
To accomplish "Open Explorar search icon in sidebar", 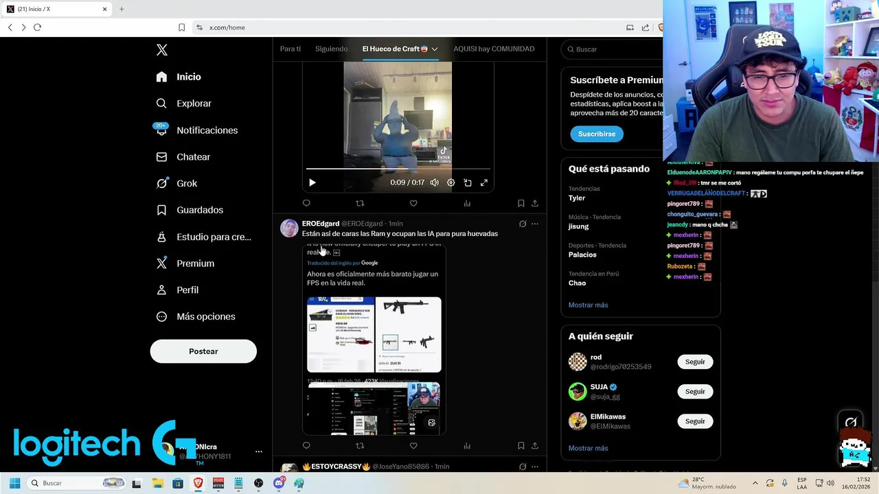I will [x=161, y=104].
